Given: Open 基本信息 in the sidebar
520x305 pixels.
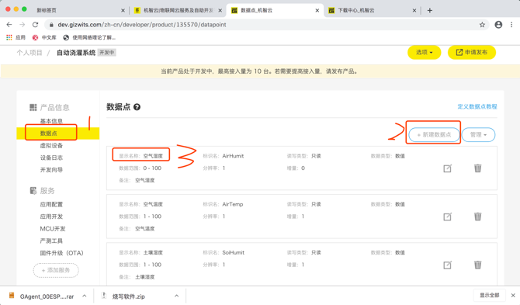Looking at the screenshot, I should (51, 121).
